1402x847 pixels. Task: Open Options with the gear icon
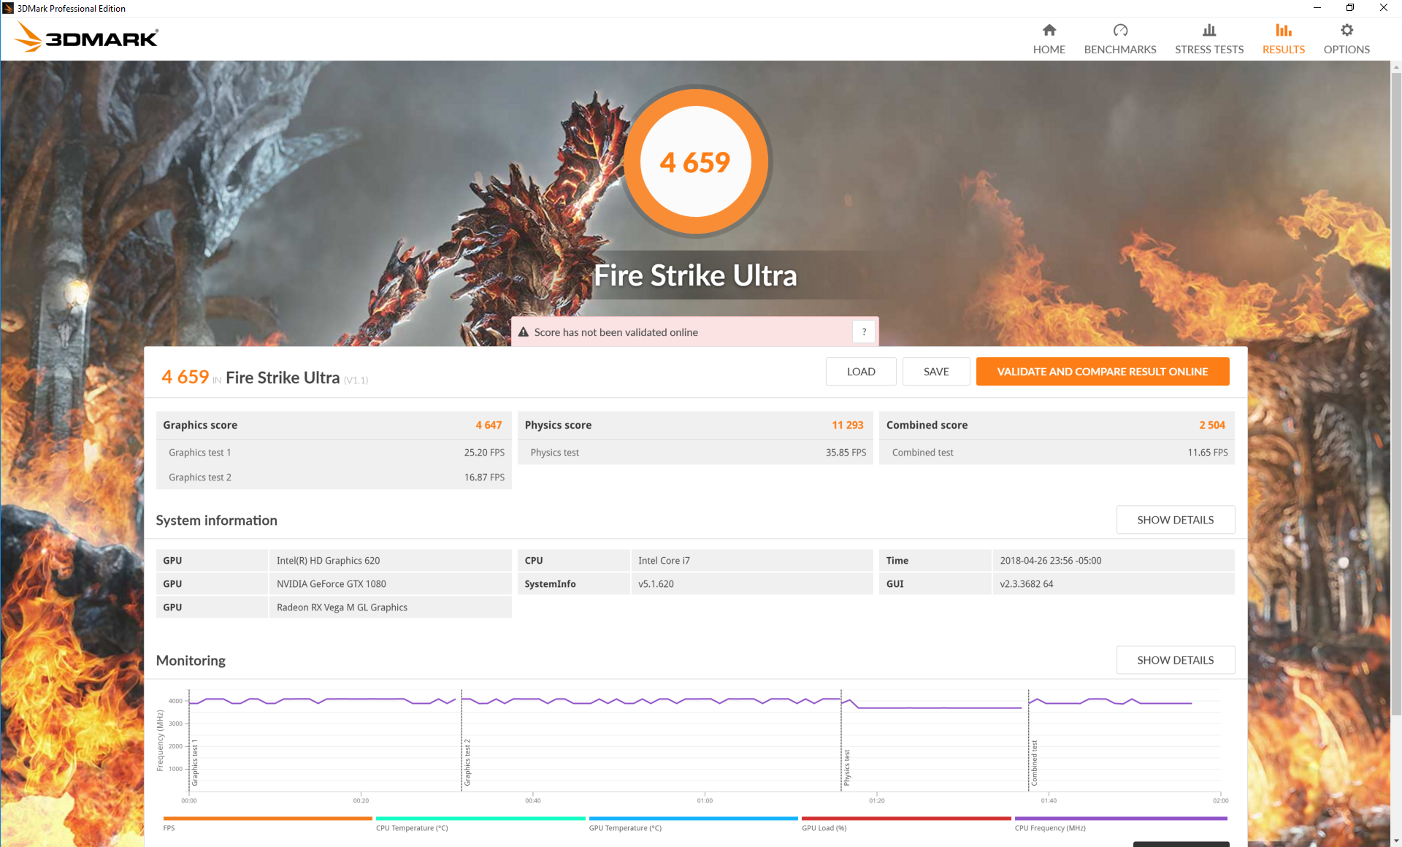(1346, 30)
